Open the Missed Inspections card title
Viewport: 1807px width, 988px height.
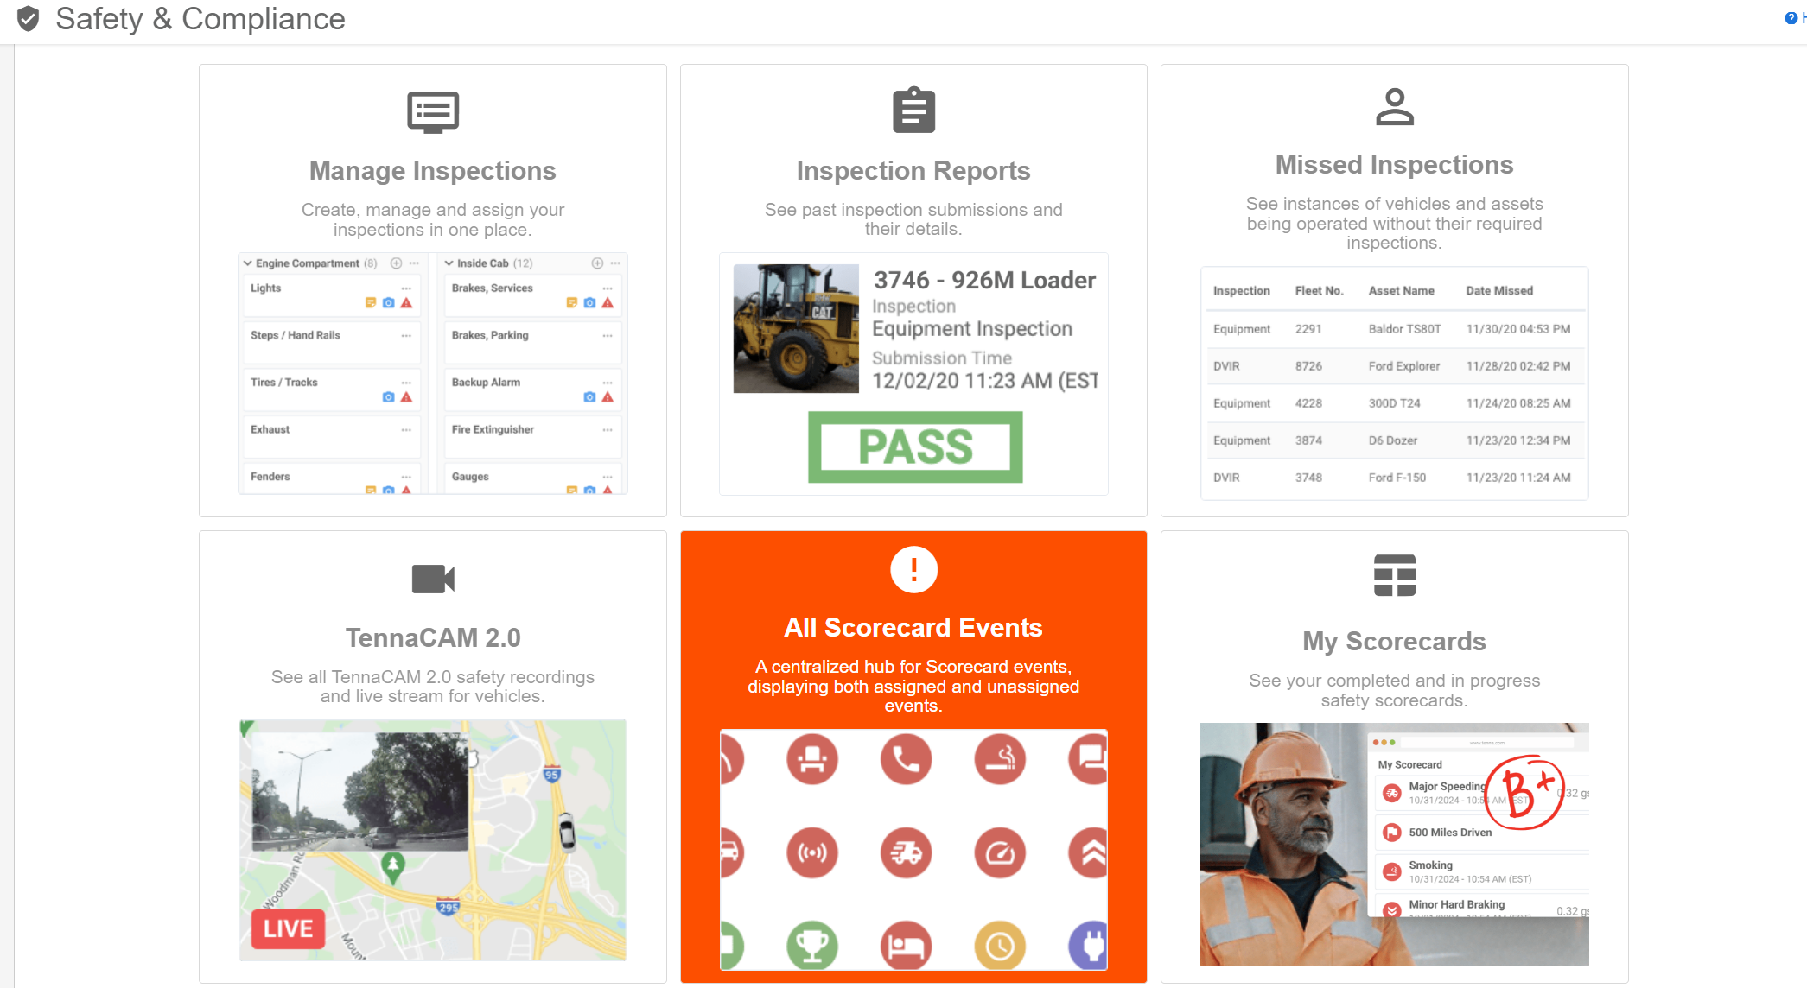tap(1394, 165)
